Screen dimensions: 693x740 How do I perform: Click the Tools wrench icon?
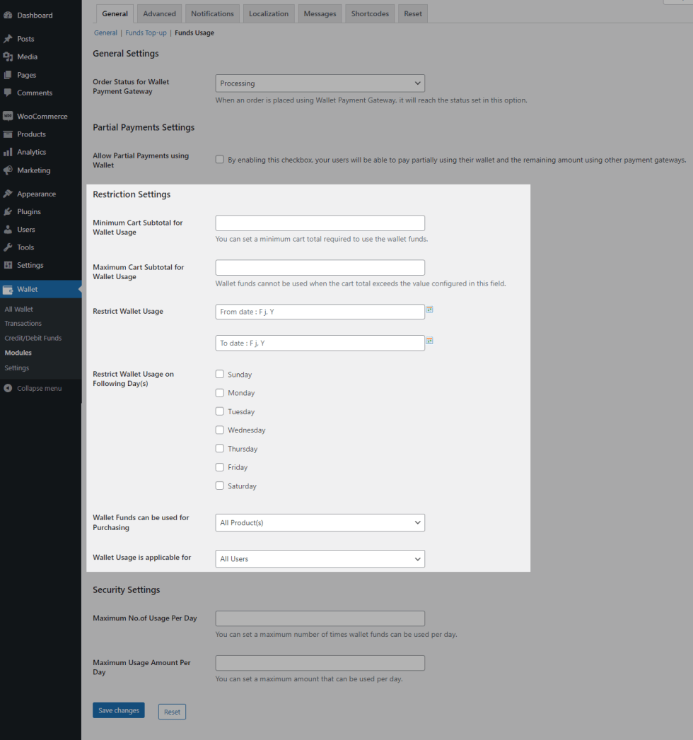pos(8,247)
